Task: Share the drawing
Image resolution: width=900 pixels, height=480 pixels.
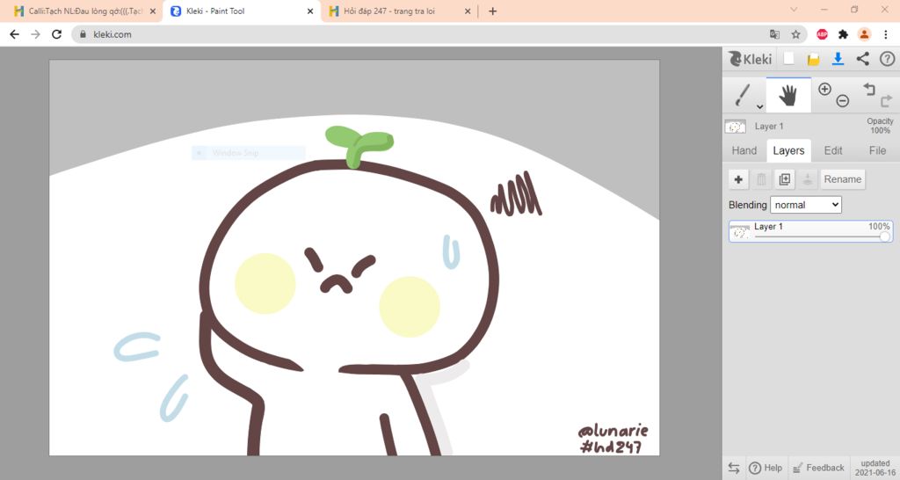Action: (862, 59)
